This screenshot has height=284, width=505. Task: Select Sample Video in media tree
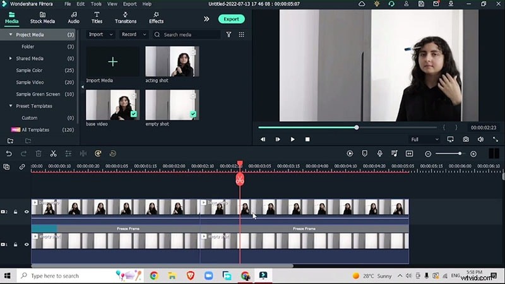pos(30,82)
